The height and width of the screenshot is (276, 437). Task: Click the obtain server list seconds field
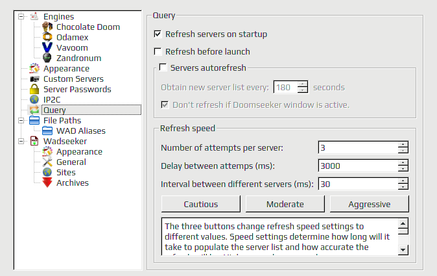click(286, 88)
